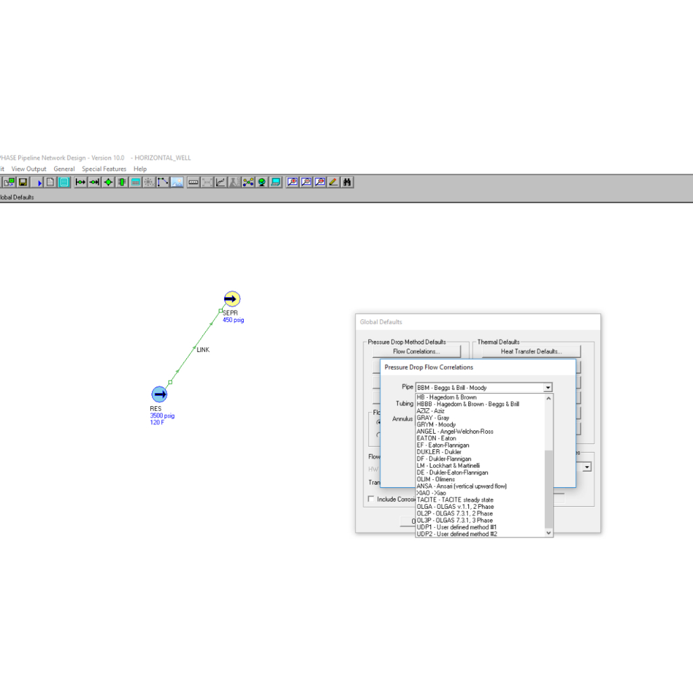Click the highlighted cyan page toolbar icon
Screen dimensions: 693x693
click(x=64, y=182)
